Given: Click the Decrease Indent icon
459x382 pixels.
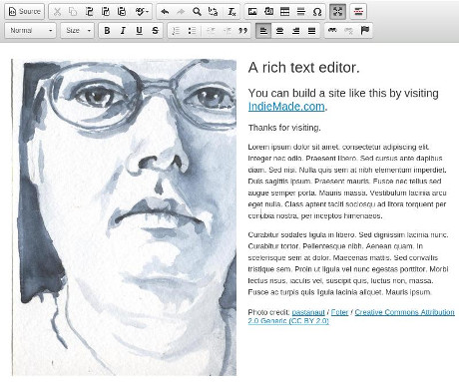Looking at the screenshot, I should pyautogui.click(x=211, y=31).
